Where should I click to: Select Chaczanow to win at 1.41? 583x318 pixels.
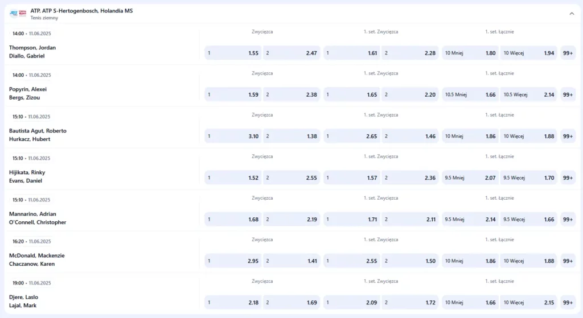pyautogui.click(x=291, y=261)
